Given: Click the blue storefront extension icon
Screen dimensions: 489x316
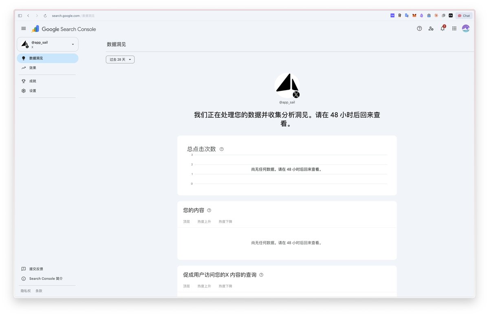Looking at the screenshot, I should click(x=429, y=15).
